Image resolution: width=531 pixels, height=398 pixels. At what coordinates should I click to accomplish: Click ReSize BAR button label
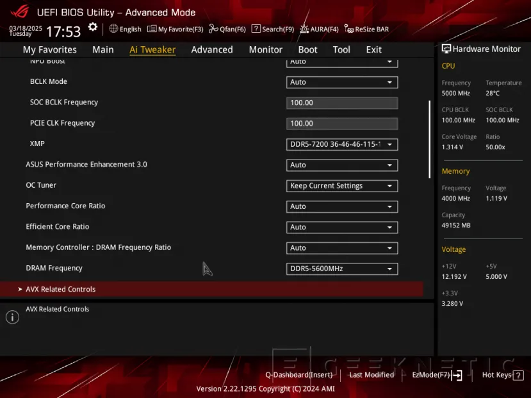(372, 29)
